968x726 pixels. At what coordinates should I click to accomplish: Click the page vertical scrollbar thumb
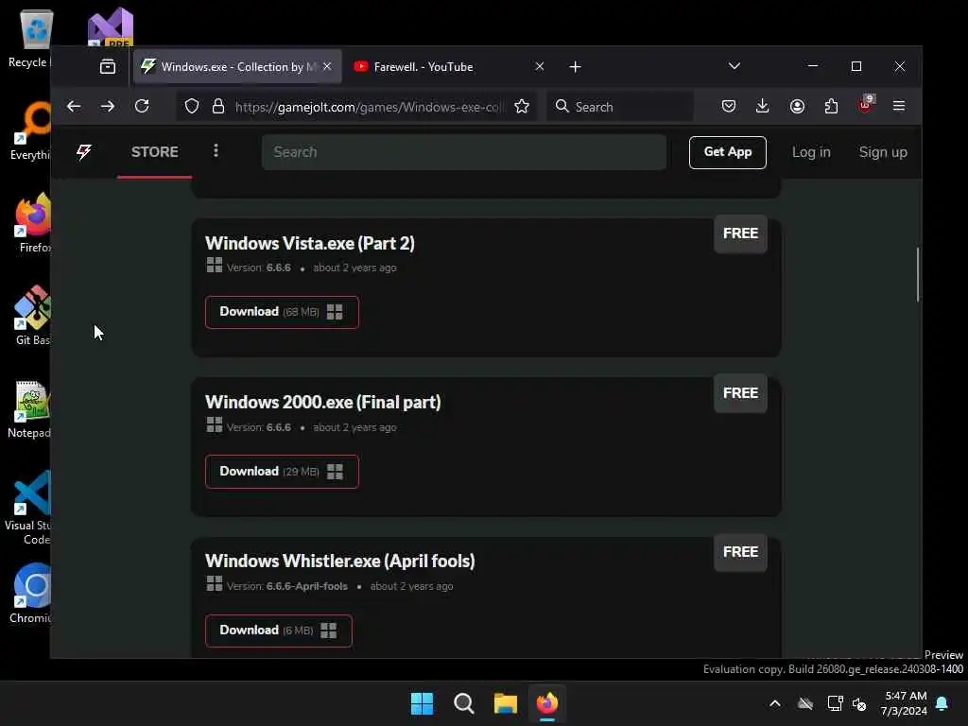[x=918, y=274]
